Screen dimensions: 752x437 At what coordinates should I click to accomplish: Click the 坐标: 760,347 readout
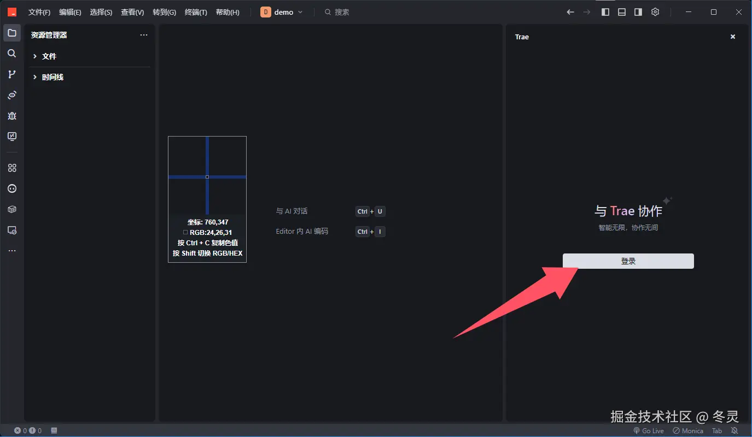point(208,222)
